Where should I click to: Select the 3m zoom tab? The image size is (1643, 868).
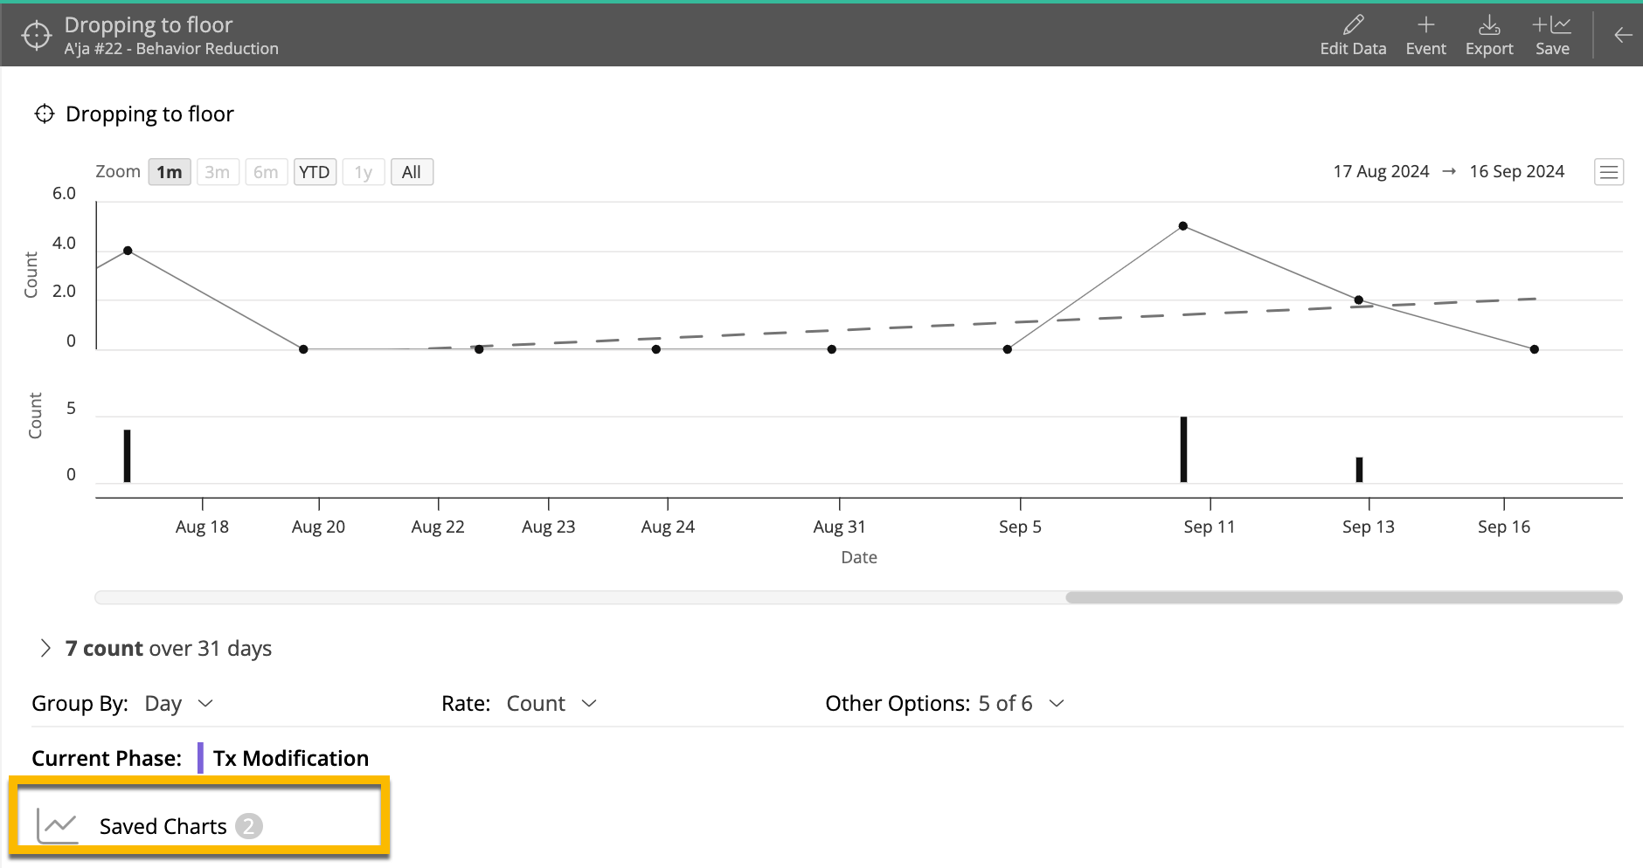(x=218, y=171)
